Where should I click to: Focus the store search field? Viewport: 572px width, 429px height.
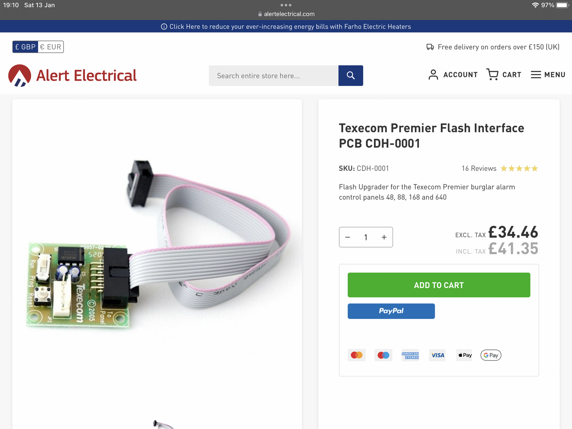[273, 75]
